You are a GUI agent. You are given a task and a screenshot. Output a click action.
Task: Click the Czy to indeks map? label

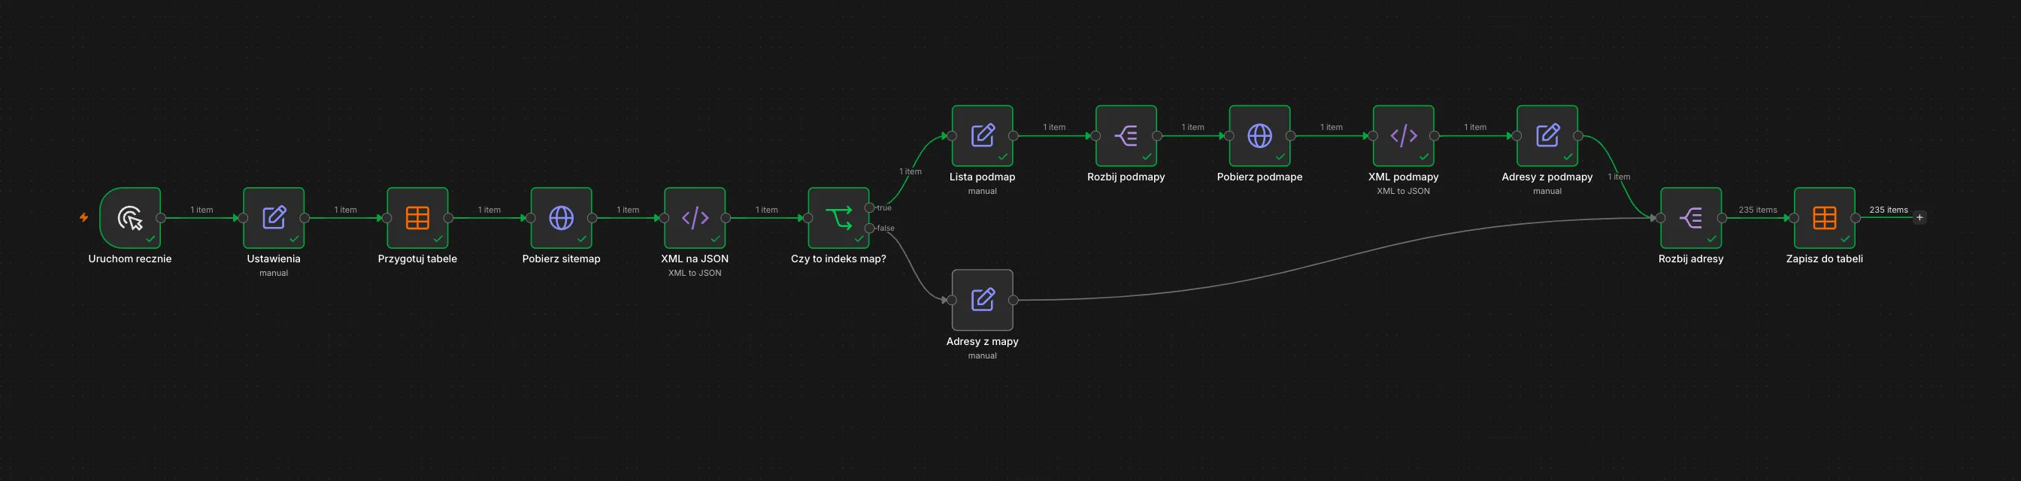pyautogui.click(x=838, y=259)
